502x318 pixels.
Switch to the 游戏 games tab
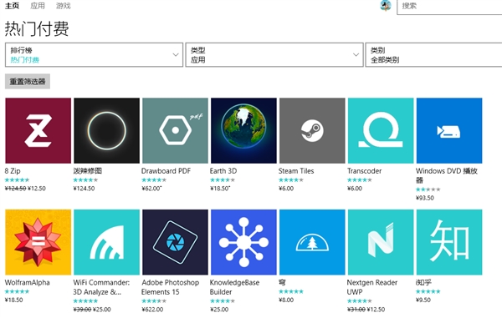pos(63,6)
